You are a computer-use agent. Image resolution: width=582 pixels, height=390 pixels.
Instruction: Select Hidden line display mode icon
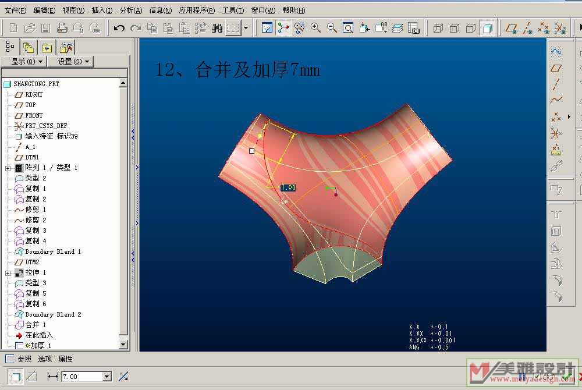[455, 28]
